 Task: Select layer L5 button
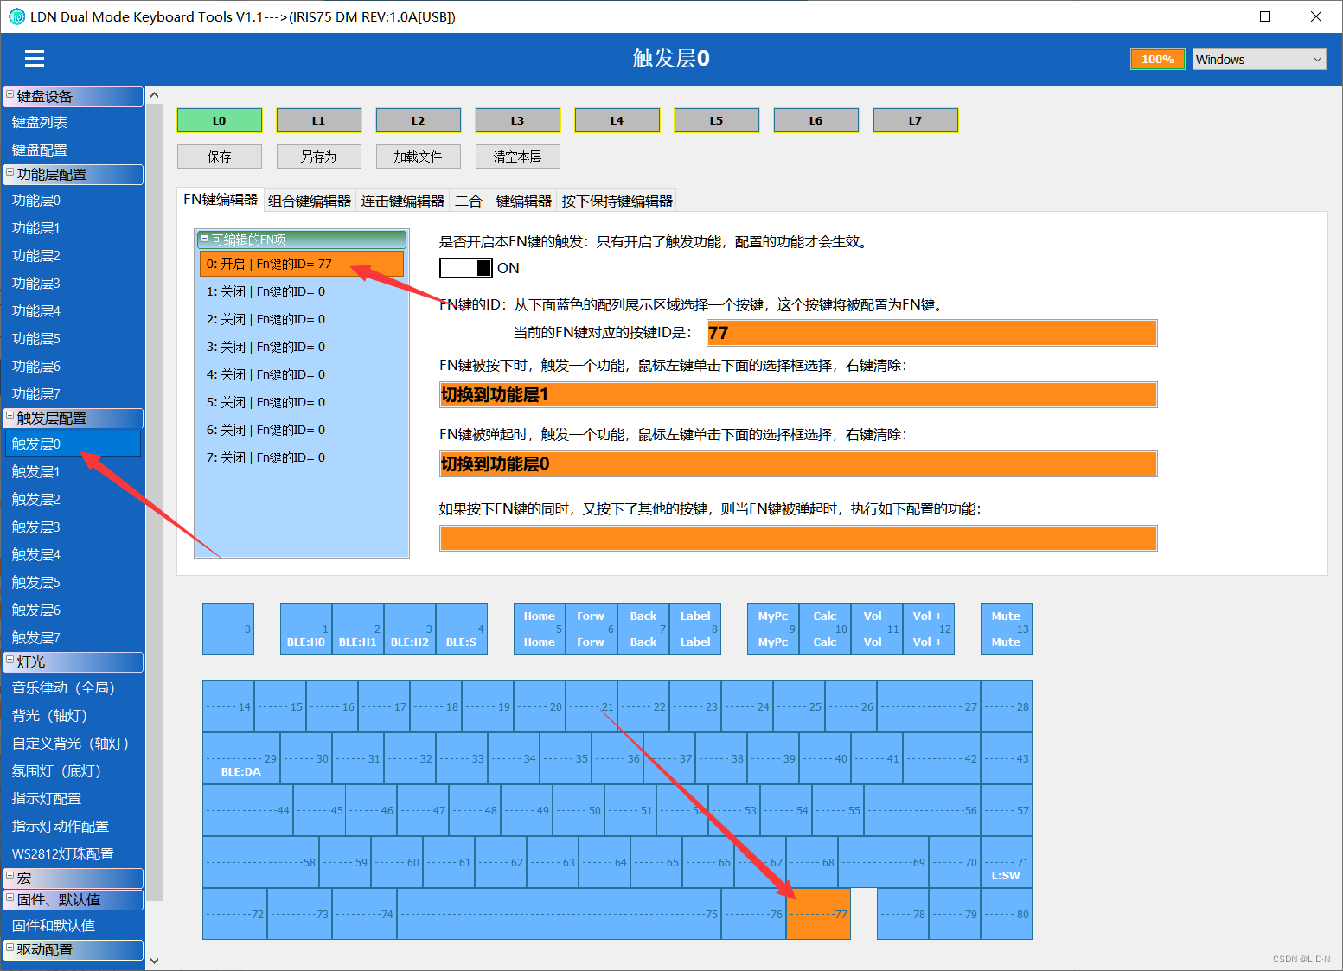pos(717,120)
